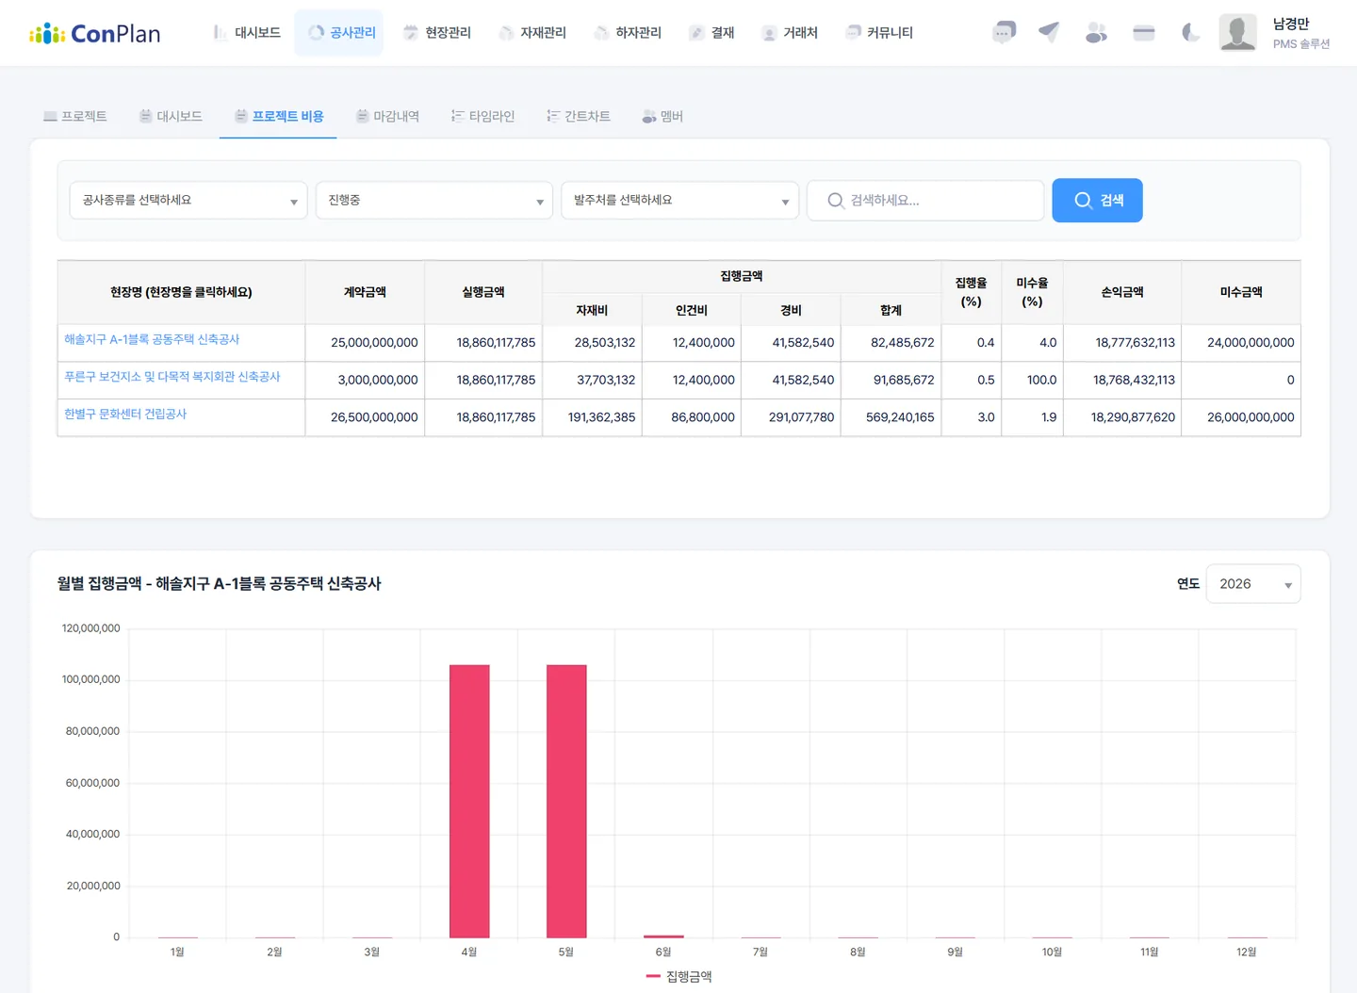Click the paper plane send icon

(x=1049, y=33)
